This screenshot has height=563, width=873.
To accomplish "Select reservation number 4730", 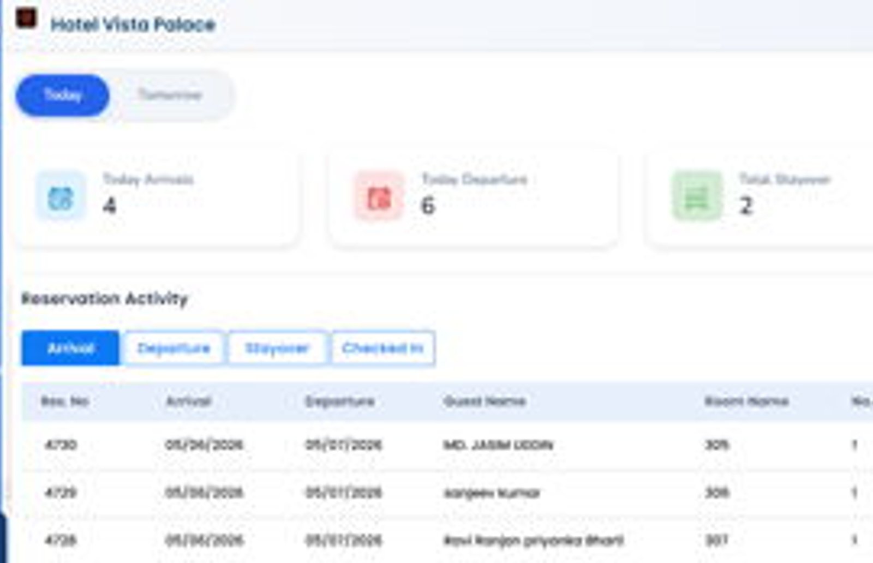I will click(61, 445).
